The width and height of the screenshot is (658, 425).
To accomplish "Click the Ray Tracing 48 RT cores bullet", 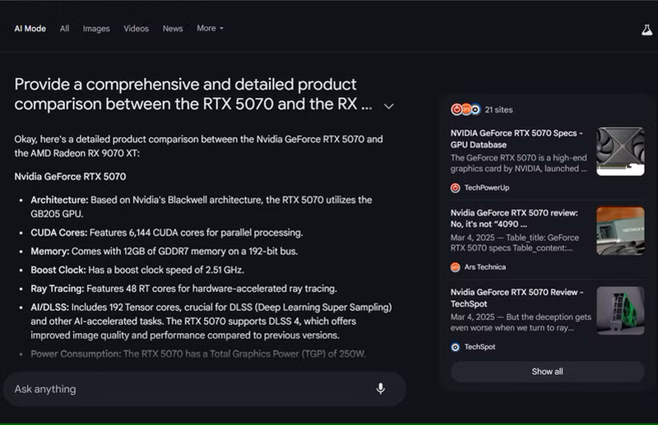I will click(x=183, y=289).
